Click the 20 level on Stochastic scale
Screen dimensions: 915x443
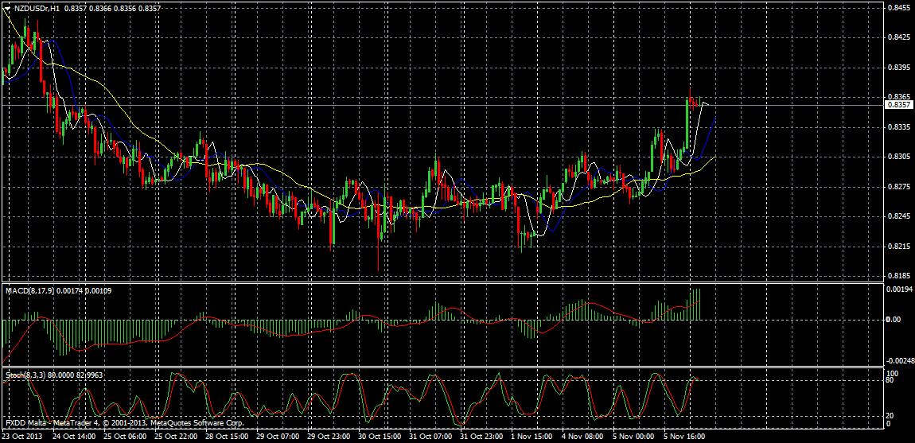click(x=891, y=415)
